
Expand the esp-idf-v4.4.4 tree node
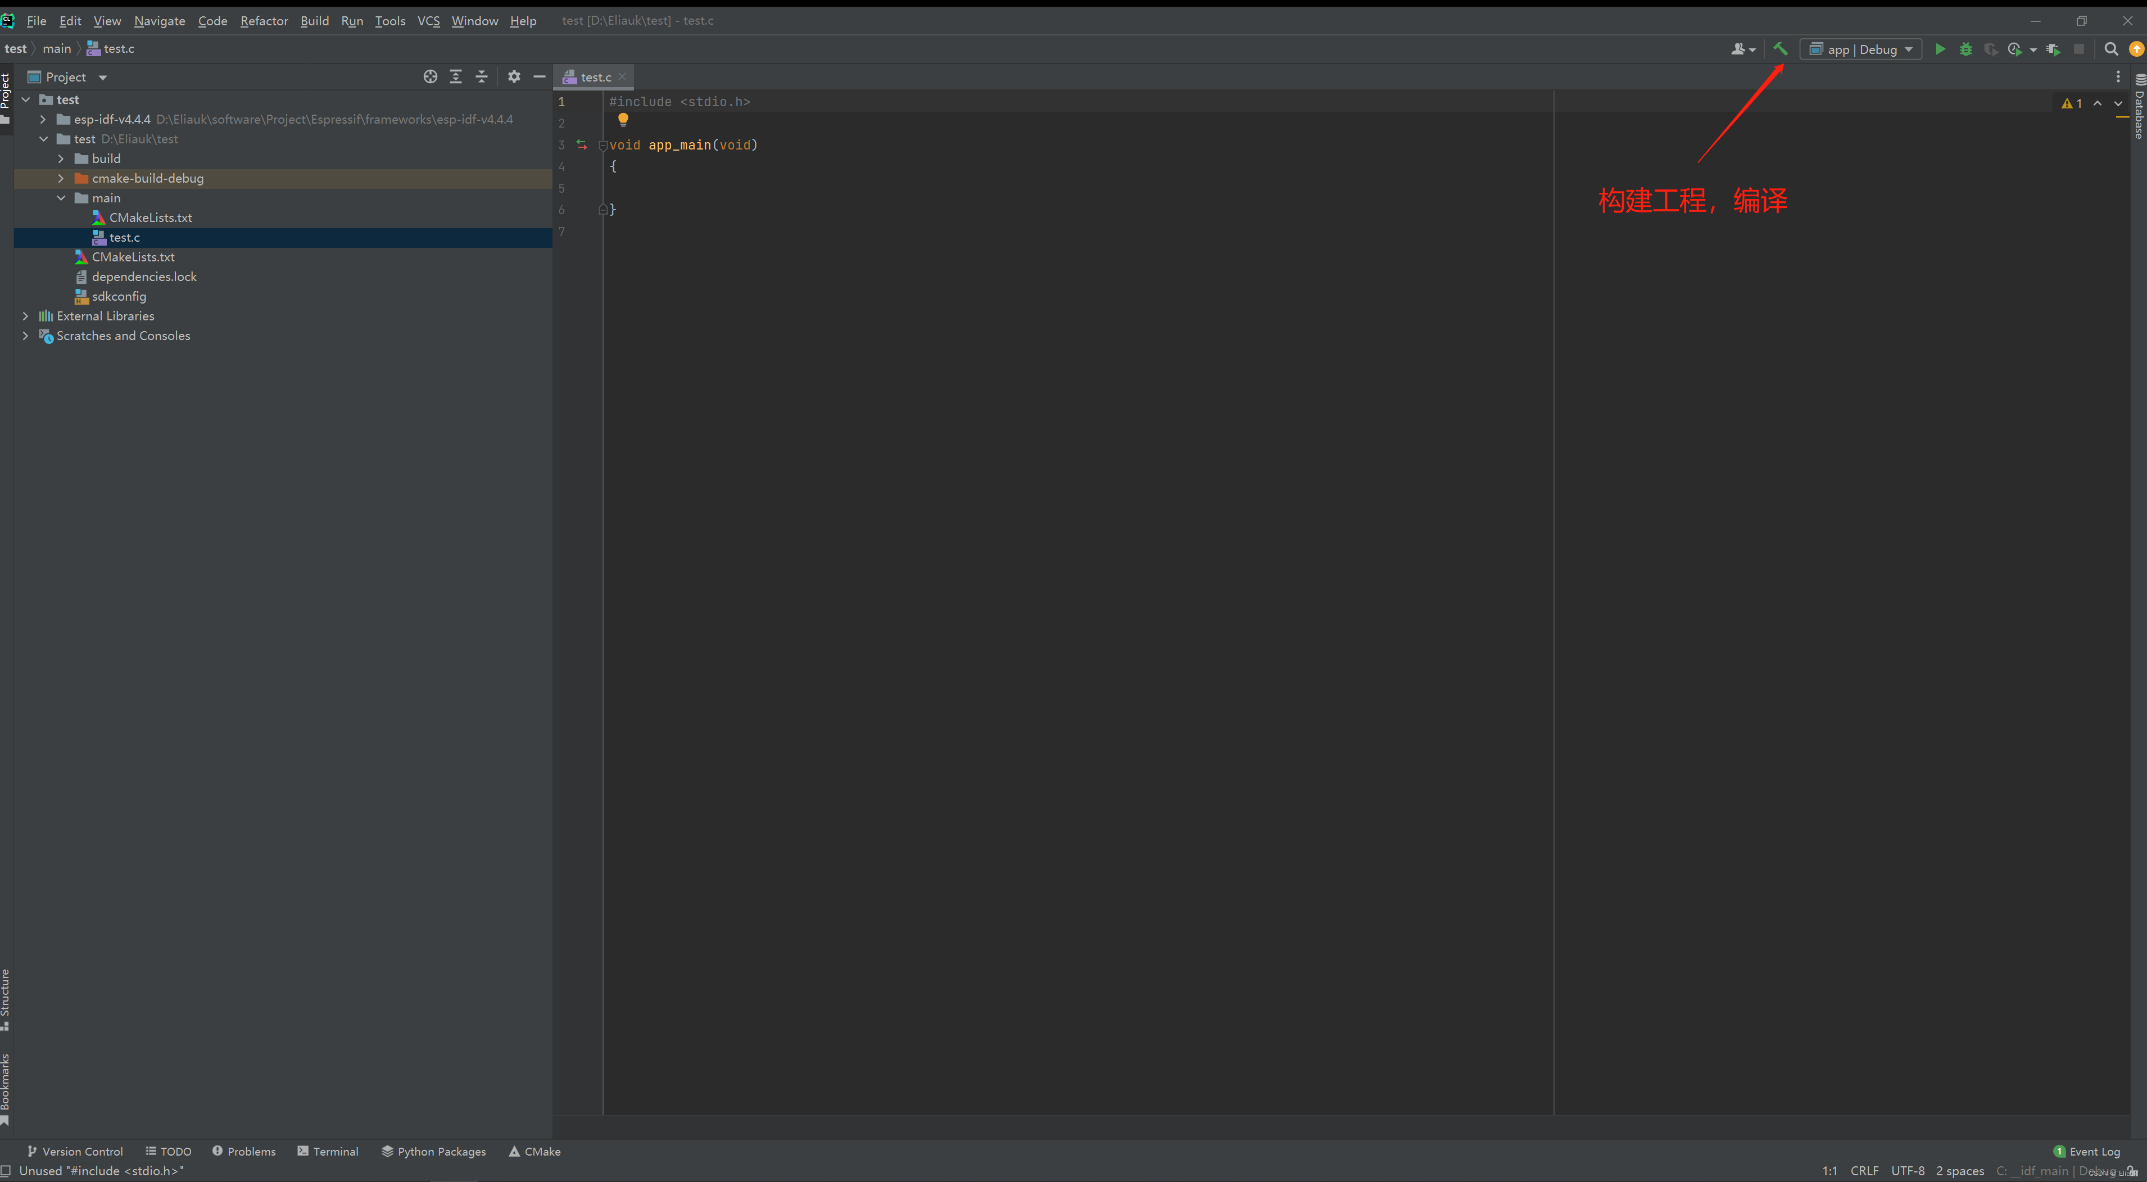[43, 119]
